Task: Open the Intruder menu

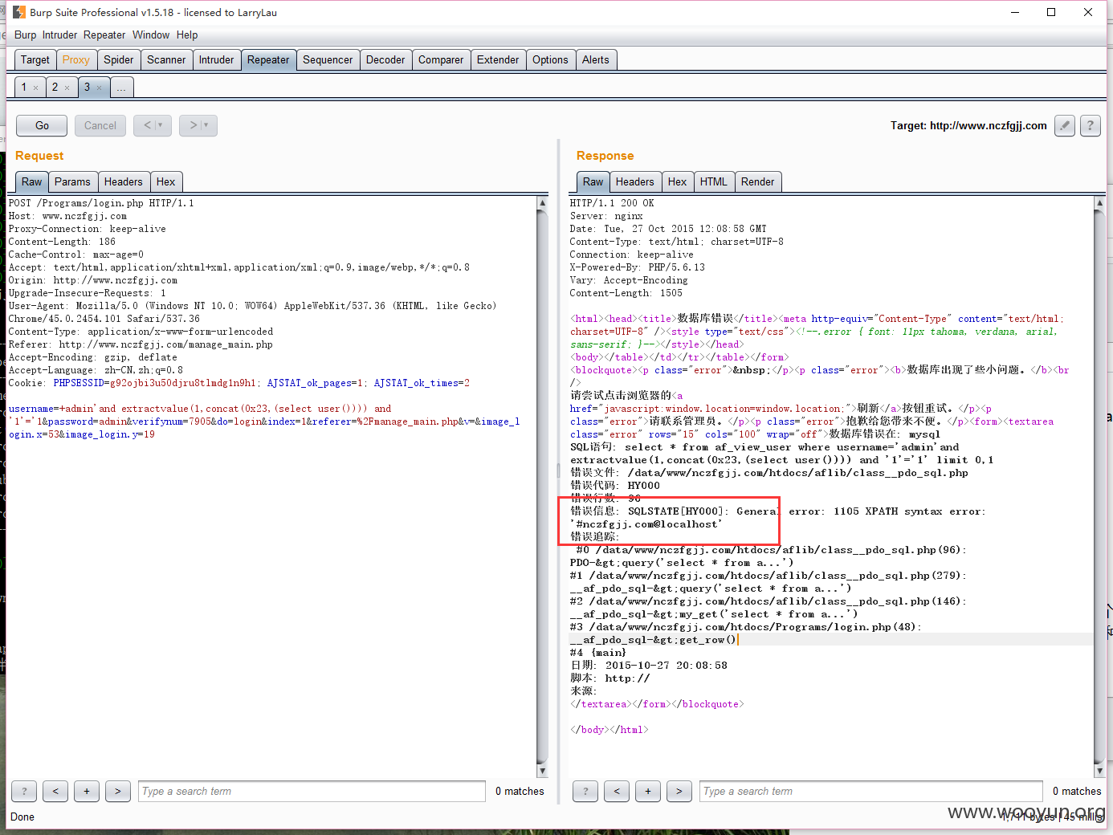Action: coord(59,35)
